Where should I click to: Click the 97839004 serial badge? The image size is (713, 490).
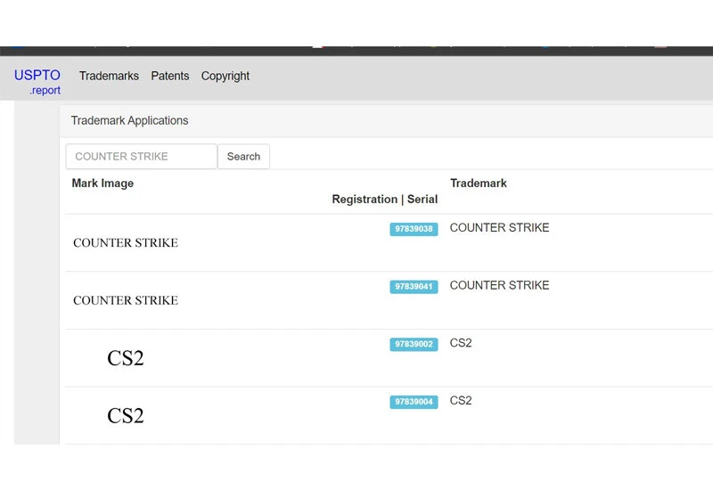pyautogui.click(x=414, y=402)
